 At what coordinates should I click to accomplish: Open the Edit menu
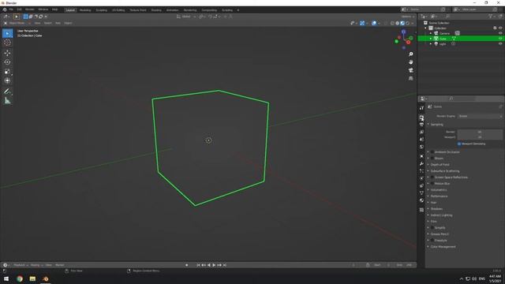click(x=19, y=9)
